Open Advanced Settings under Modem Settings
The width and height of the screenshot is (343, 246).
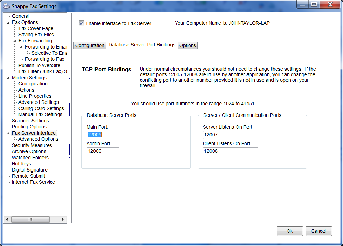(38, 102)
